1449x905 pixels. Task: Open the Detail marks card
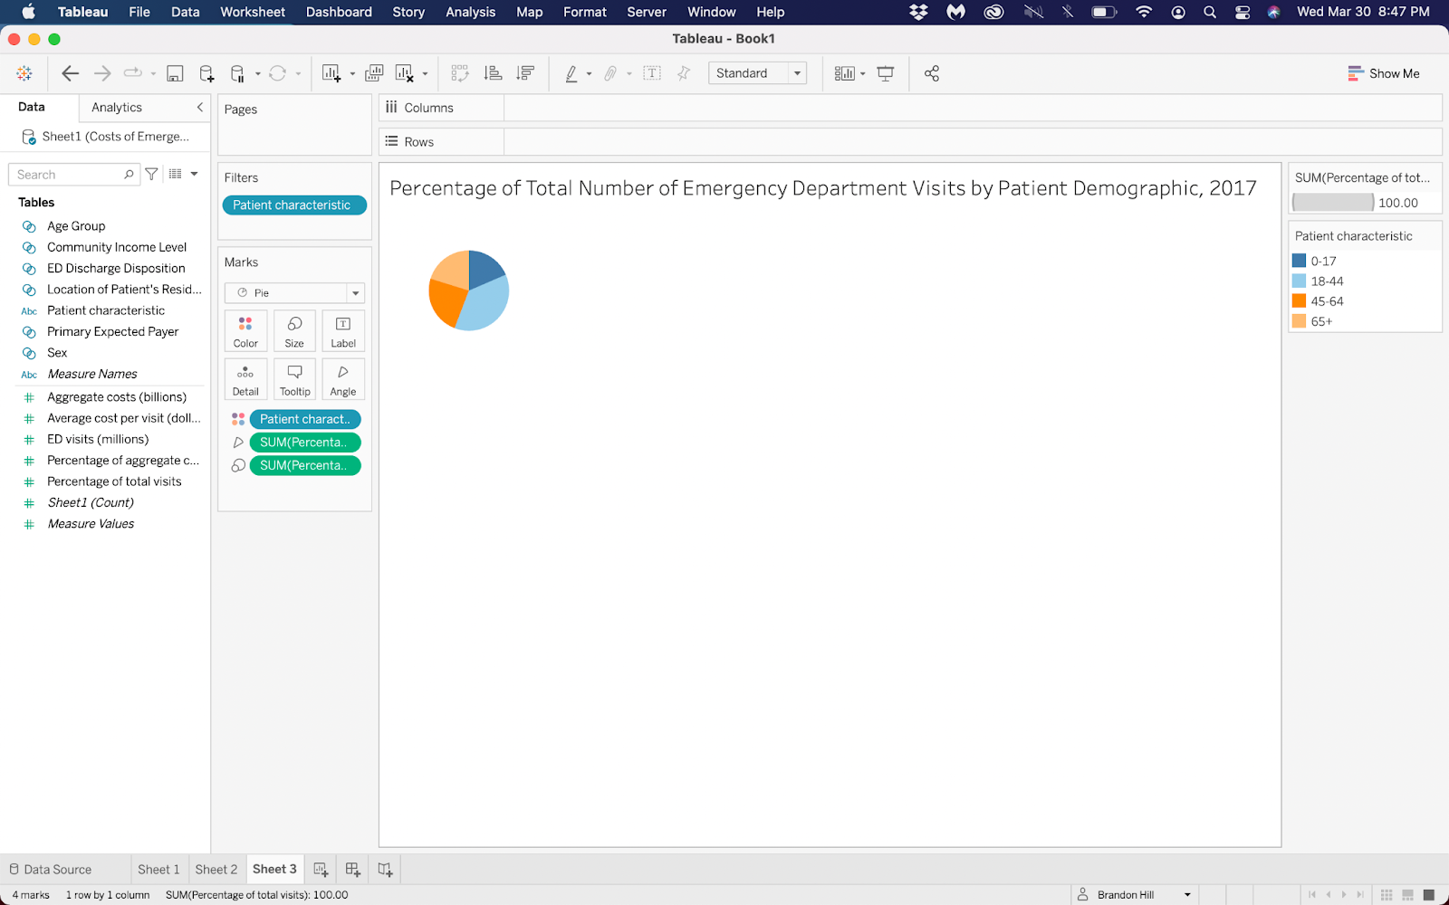click(x=245, y=379)
